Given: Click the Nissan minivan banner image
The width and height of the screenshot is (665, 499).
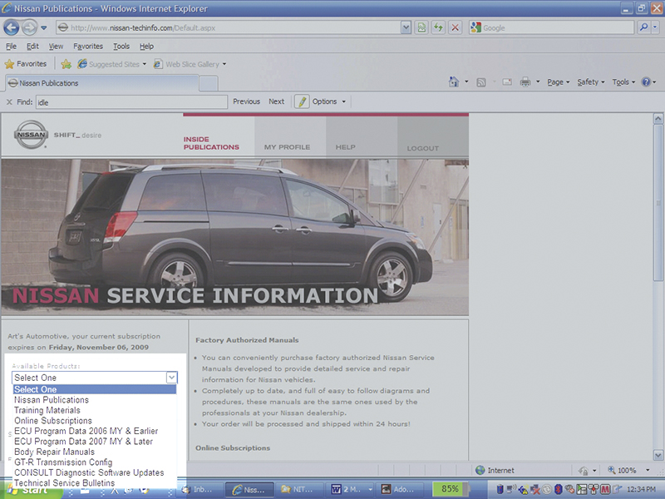Looking at the screenshot, I should 235,237.
